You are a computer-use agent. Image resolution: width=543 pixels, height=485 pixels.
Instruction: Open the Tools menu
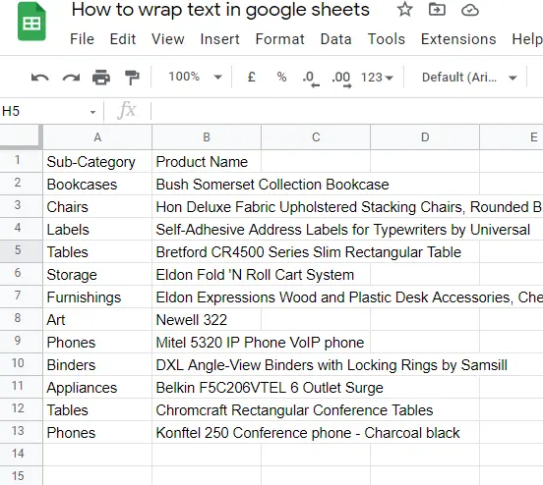(387, 39)
